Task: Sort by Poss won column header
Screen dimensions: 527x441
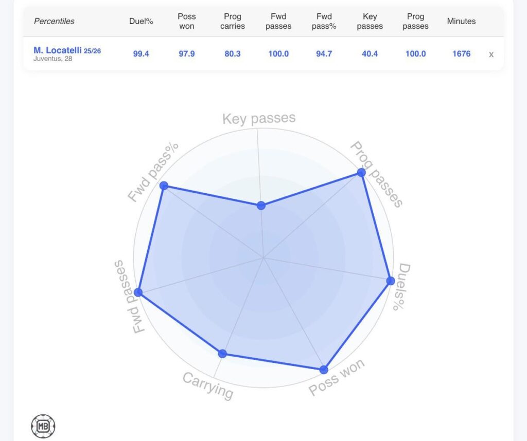Action: [186, 21]
